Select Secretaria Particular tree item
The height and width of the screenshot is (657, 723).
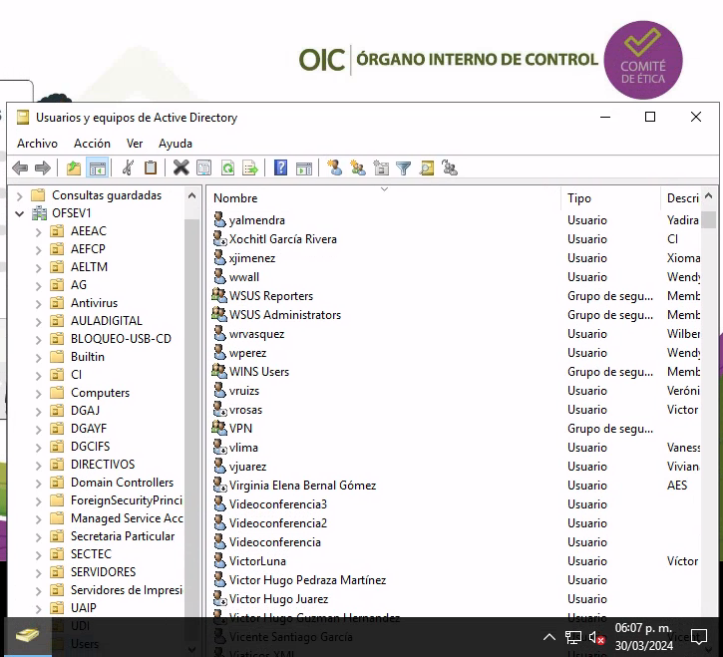coord(123,536)
